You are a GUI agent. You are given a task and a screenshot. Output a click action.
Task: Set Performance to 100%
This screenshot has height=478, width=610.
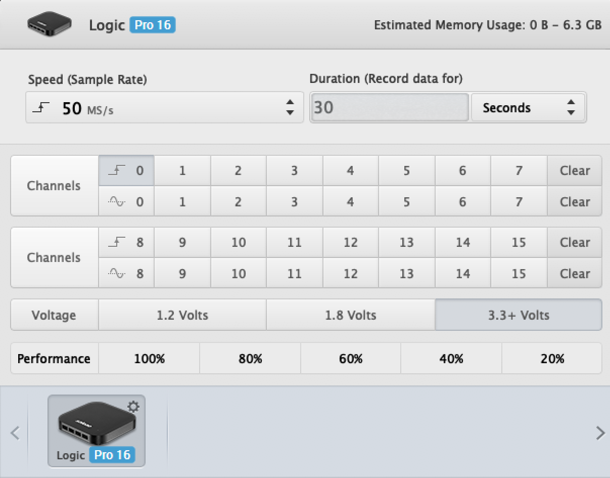coord(149,359)
